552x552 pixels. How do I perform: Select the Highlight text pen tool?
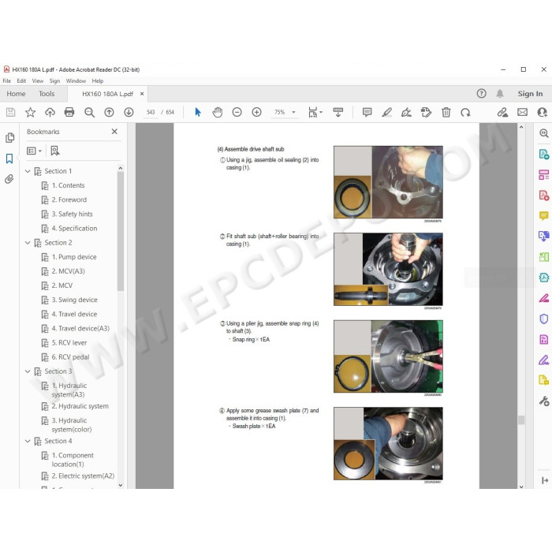coord(387,112)
